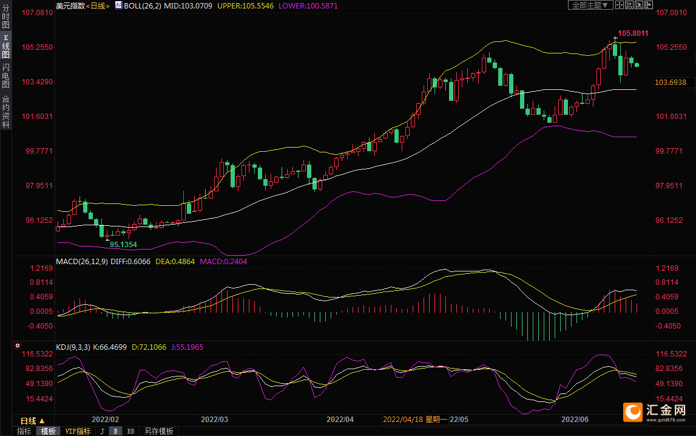Click the 汇金网 logo

(654, 412)
